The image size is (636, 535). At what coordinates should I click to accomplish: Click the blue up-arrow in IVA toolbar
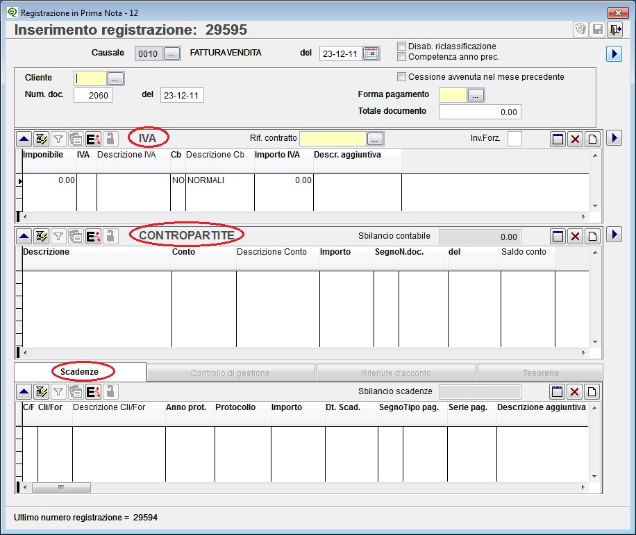(x=24, y=139)
